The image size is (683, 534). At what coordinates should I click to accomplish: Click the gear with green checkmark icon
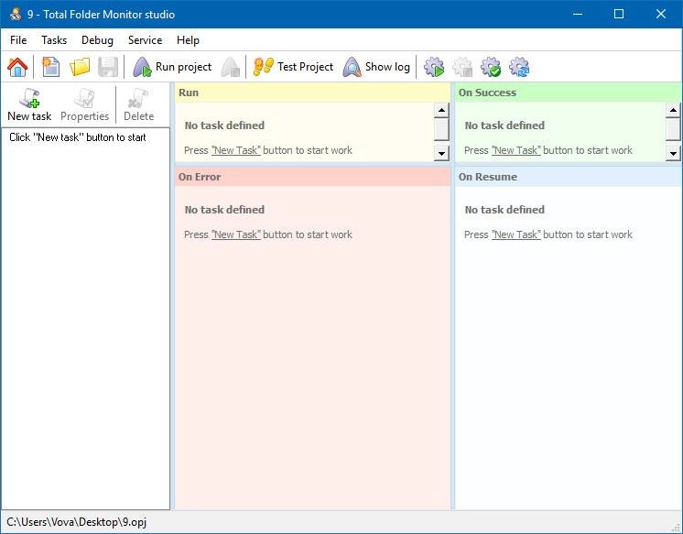(491, 67)
